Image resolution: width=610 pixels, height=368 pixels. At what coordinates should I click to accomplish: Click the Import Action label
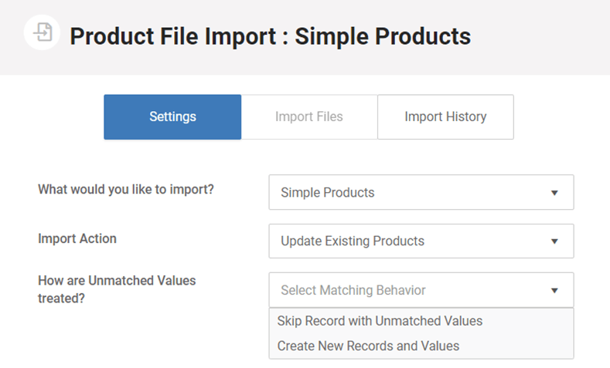(77, 238)
